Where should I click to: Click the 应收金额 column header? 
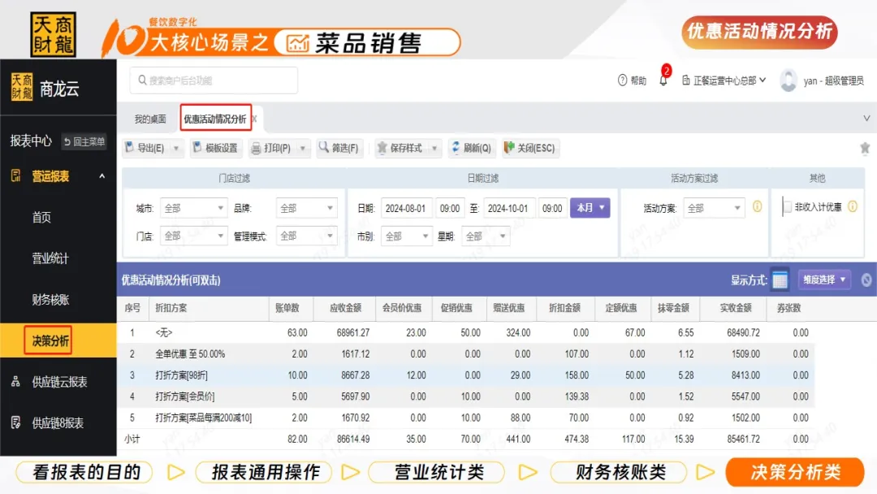(x=345, y=308)
